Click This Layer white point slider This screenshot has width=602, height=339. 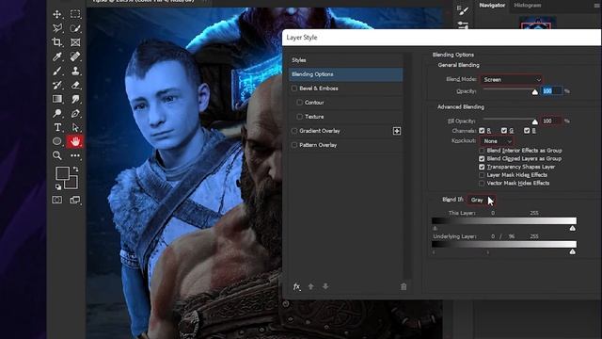(x=573, y=228)
